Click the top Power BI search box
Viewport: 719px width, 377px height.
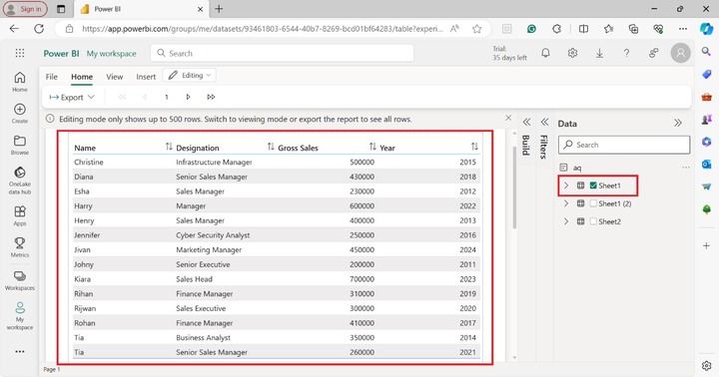tap(282, 53)
